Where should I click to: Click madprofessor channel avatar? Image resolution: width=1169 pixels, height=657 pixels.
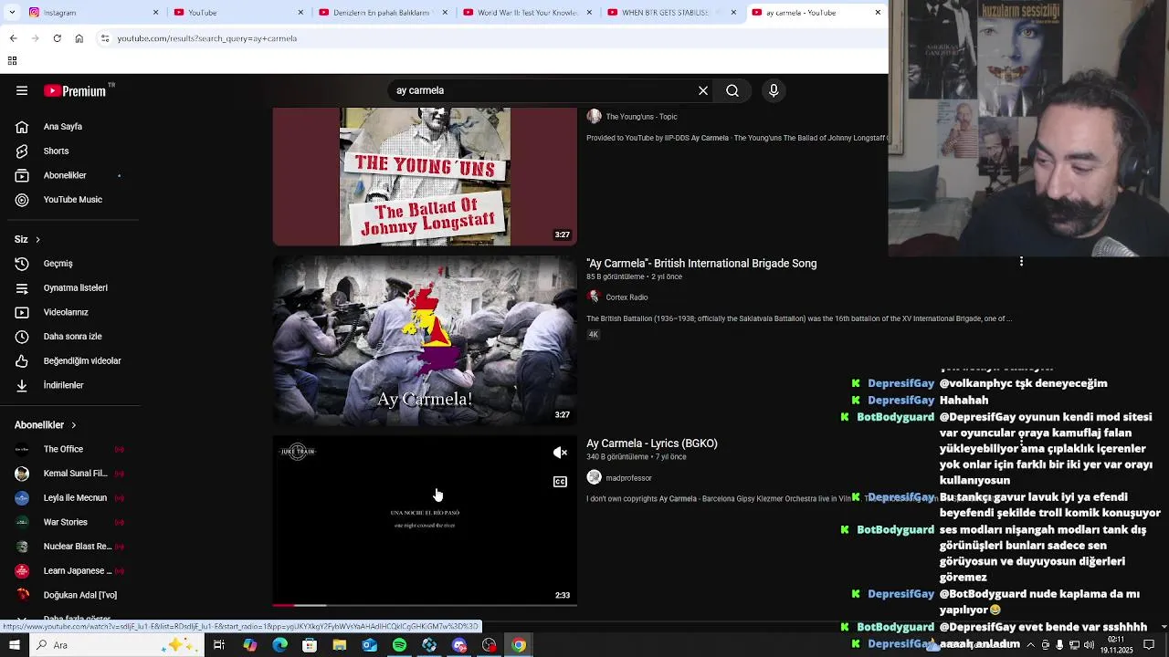point(594,477)
